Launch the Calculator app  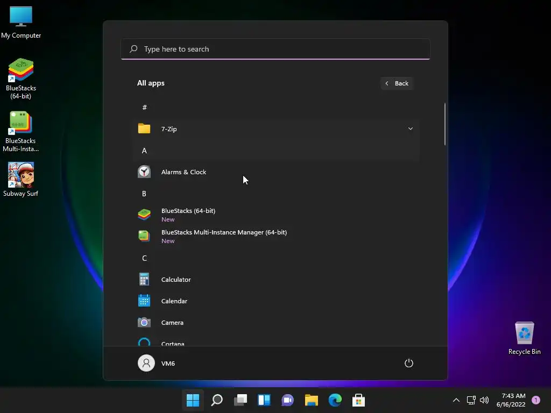(x=276, y=280)
